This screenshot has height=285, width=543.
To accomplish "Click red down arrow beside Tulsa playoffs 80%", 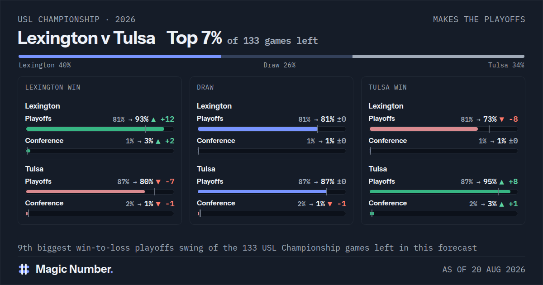I will click(x=158, y=182).
